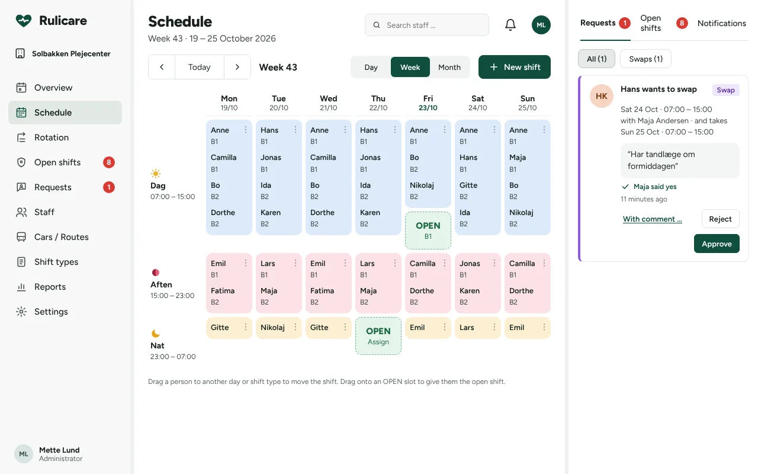Open kebab menu on Thursday Dag shift
Image resolution: width=758 pixels, height=474 pixels.
[x=395, y=130]
